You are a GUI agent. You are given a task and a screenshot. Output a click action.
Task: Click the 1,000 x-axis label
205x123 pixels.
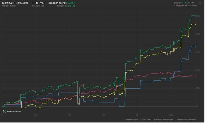point(171,115)
